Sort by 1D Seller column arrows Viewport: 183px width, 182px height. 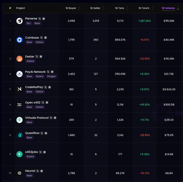click(x=103, y=8)
